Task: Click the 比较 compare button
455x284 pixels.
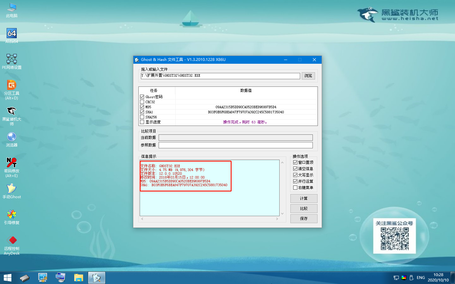Action: click(x=304, y=208)
